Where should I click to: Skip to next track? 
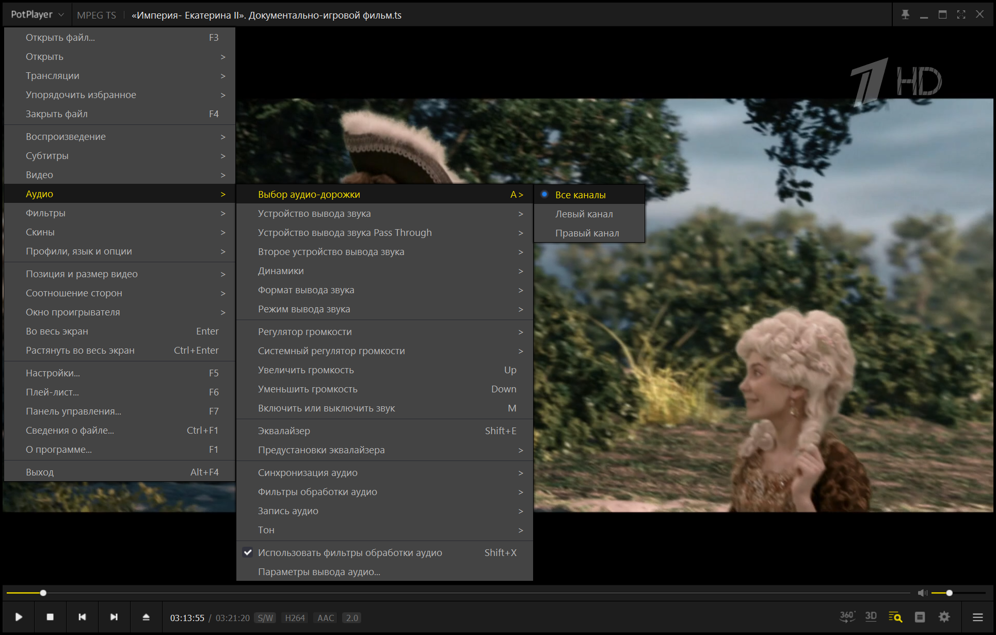[114, 617]
